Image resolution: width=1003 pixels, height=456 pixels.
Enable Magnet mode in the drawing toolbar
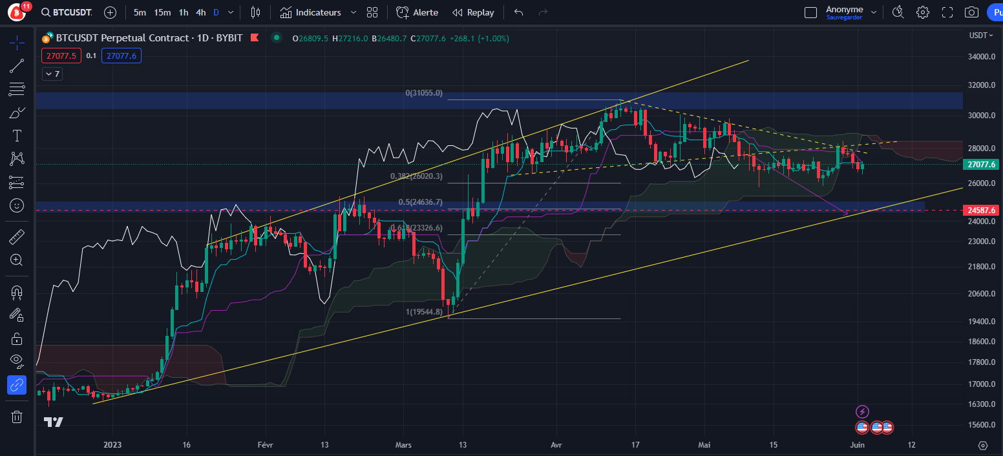tap(17, 293)
